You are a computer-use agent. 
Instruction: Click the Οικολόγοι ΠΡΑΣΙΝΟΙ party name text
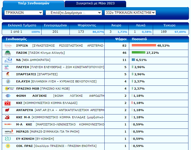click(x=56, y=146)
